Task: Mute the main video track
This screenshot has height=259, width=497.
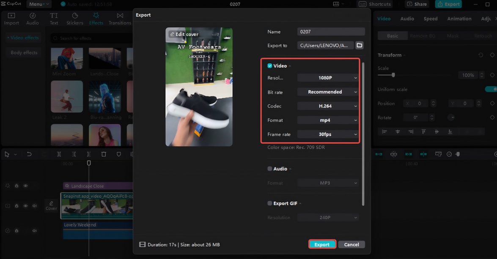Action: (x=35, y=206)
